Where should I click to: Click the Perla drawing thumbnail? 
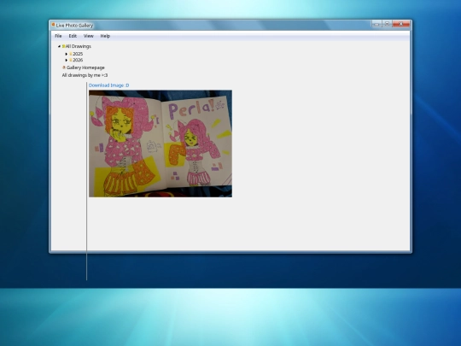pos(160,144)
